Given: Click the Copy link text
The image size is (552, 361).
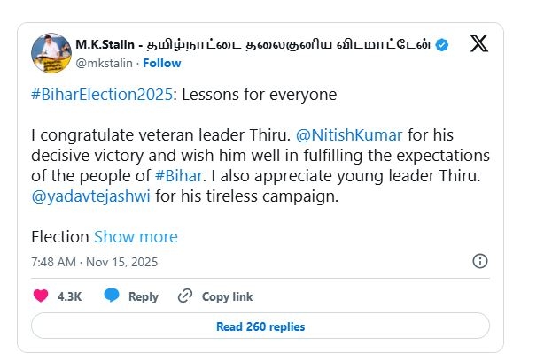Looking at the screenshot, I should pyautogui.click(x=227, y=297).
